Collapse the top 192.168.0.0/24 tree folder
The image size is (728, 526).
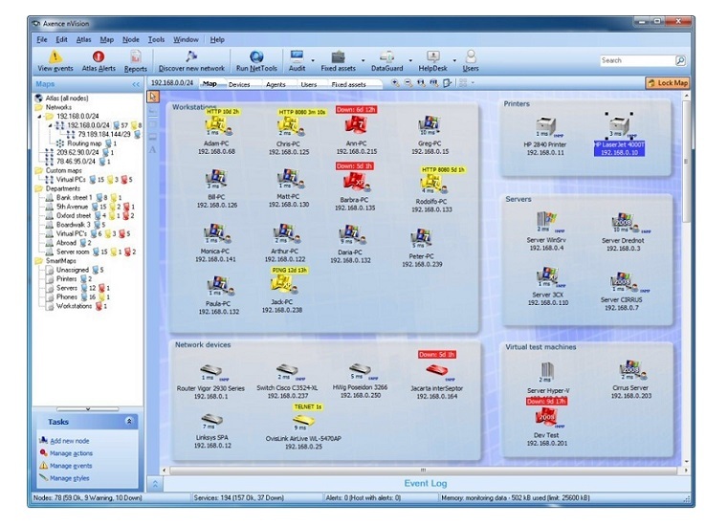click(x=39, y=117)
